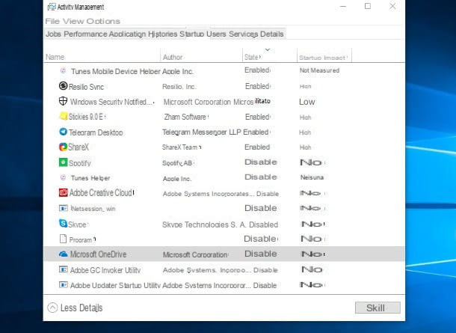Click the Tunes Helper icon

(x=63, y=177)
